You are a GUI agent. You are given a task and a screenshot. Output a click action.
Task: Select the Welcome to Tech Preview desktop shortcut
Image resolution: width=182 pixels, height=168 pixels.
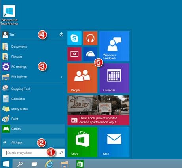click(x=9, y=15)
